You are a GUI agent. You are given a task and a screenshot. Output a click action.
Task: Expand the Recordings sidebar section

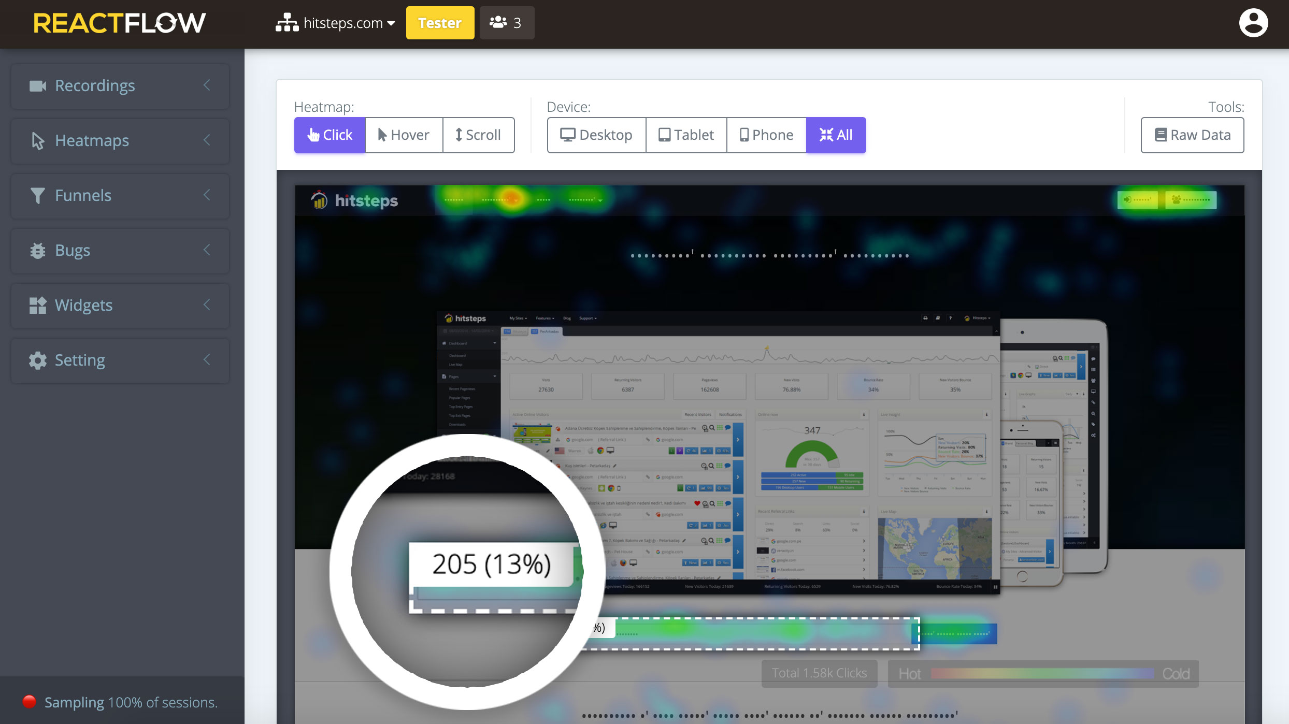click(x=206, y=85)
